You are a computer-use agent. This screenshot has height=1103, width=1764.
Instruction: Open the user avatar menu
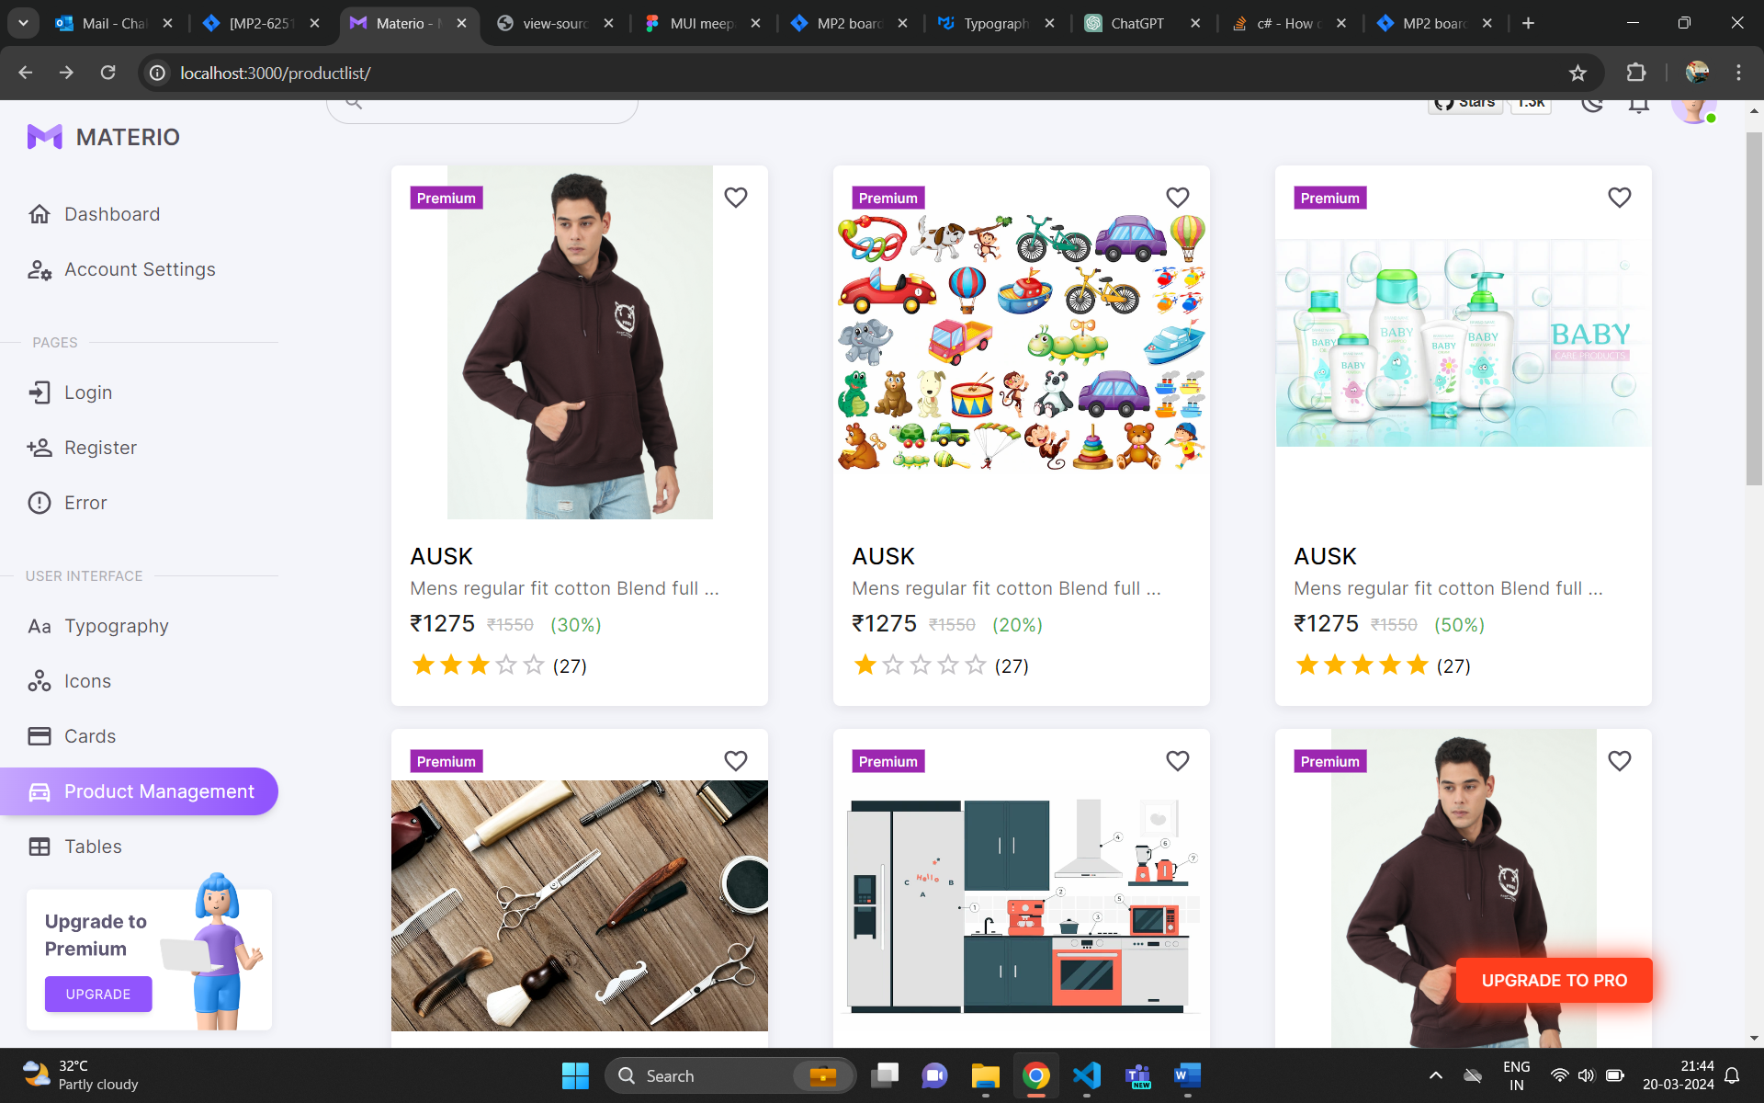click(1693, 109)
